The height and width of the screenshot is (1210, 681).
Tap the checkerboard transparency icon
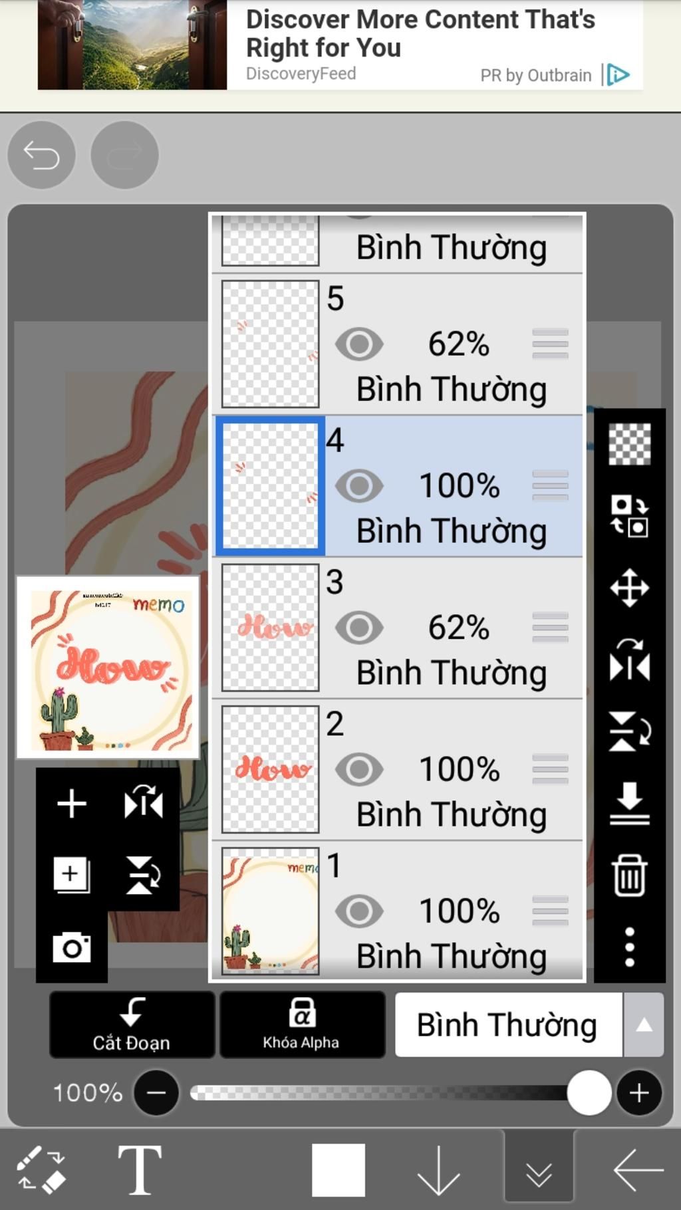tap(629, 444)
